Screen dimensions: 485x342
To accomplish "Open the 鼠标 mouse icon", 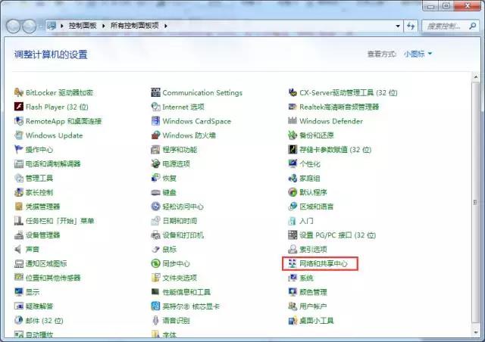I will click(155, 249).
